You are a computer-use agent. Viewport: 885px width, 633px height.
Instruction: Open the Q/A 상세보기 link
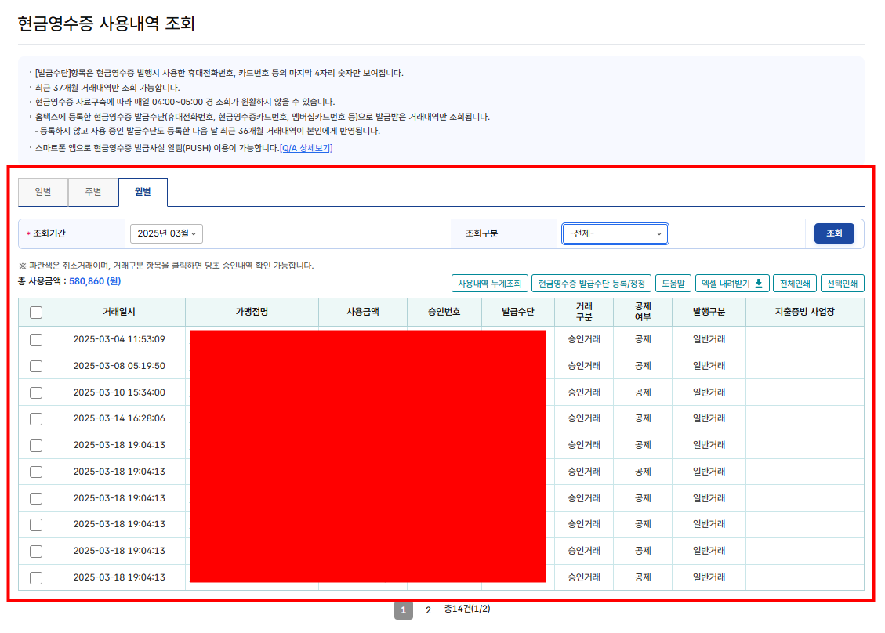tap(306, 148)
